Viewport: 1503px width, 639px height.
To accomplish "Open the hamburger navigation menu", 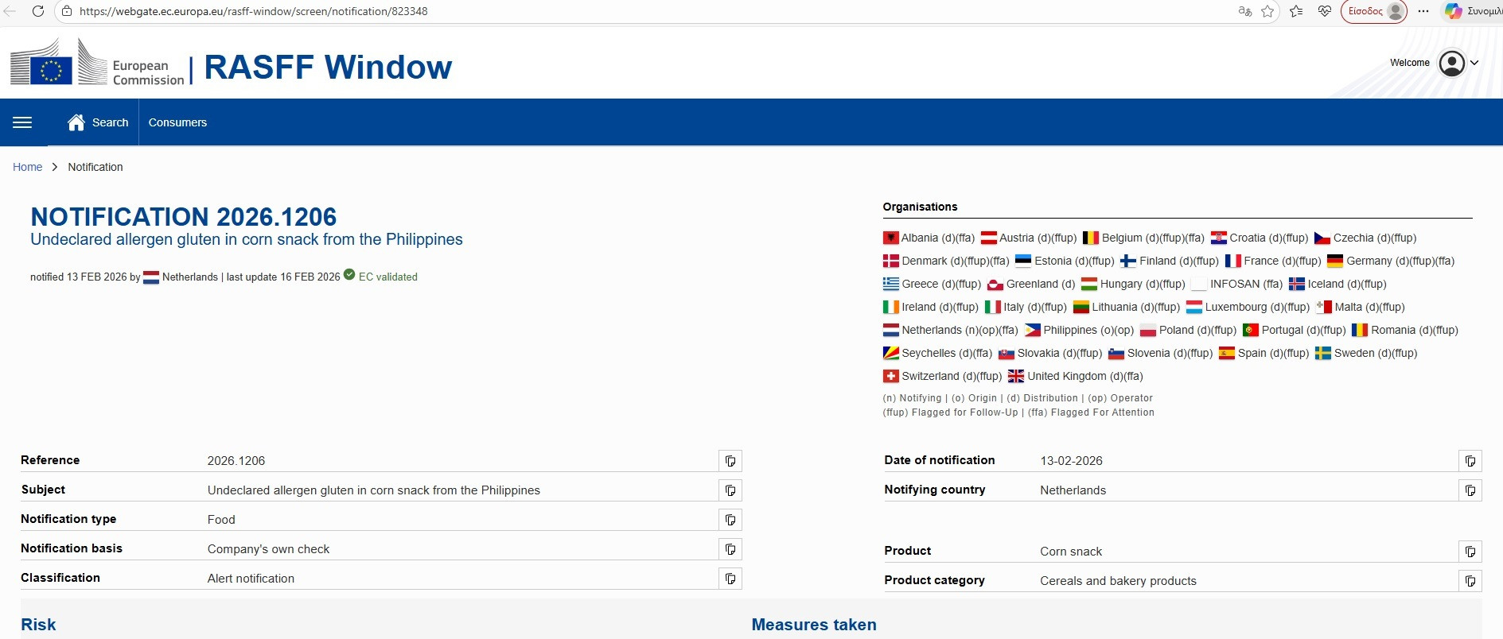I will tap(22, 122).
